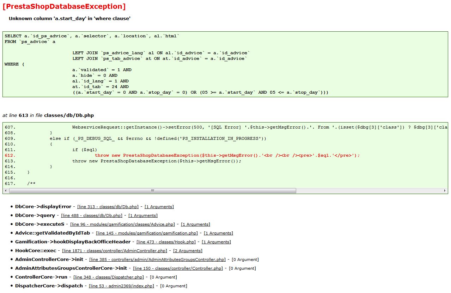Screen dimensions: 451x293
Task: Click the Advice::getValidatedByIdTab stack entry
Action: (x=53, y=233)
